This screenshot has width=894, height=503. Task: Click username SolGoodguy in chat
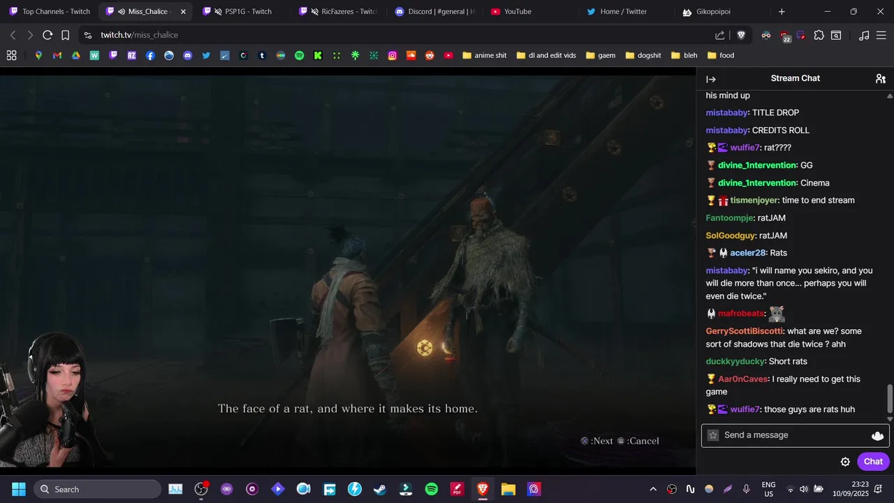(x=730, y=235)
